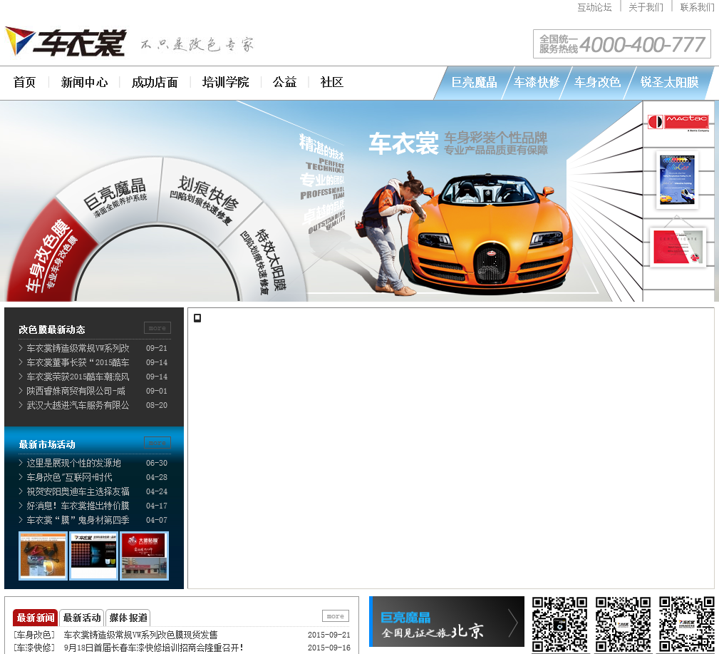Open the first QR code image
The width and height of the screenshot is (719, 654).
559,625
